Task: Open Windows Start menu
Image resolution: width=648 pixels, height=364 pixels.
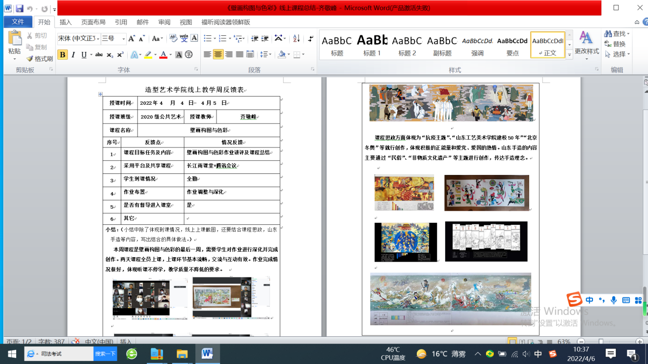Action: pyautogui.click(x=11, y=354)
